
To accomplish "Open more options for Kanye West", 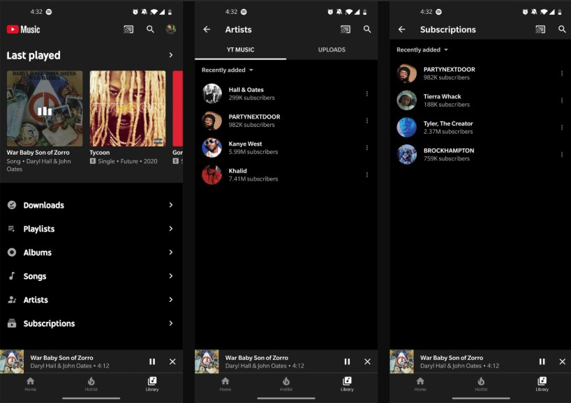I will point(366,148).
